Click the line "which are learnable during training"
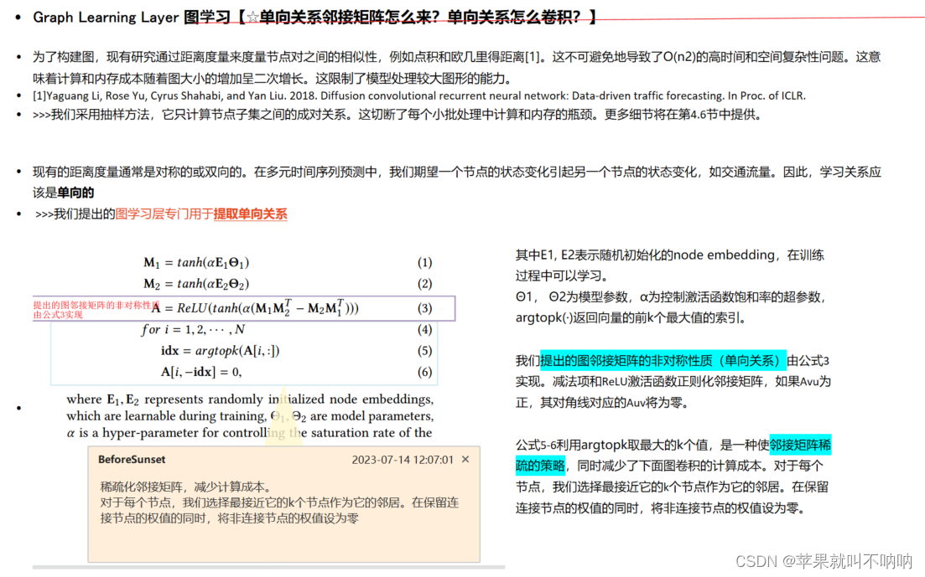Viewport: 925px width, 577px height. [x=250, y=416]
